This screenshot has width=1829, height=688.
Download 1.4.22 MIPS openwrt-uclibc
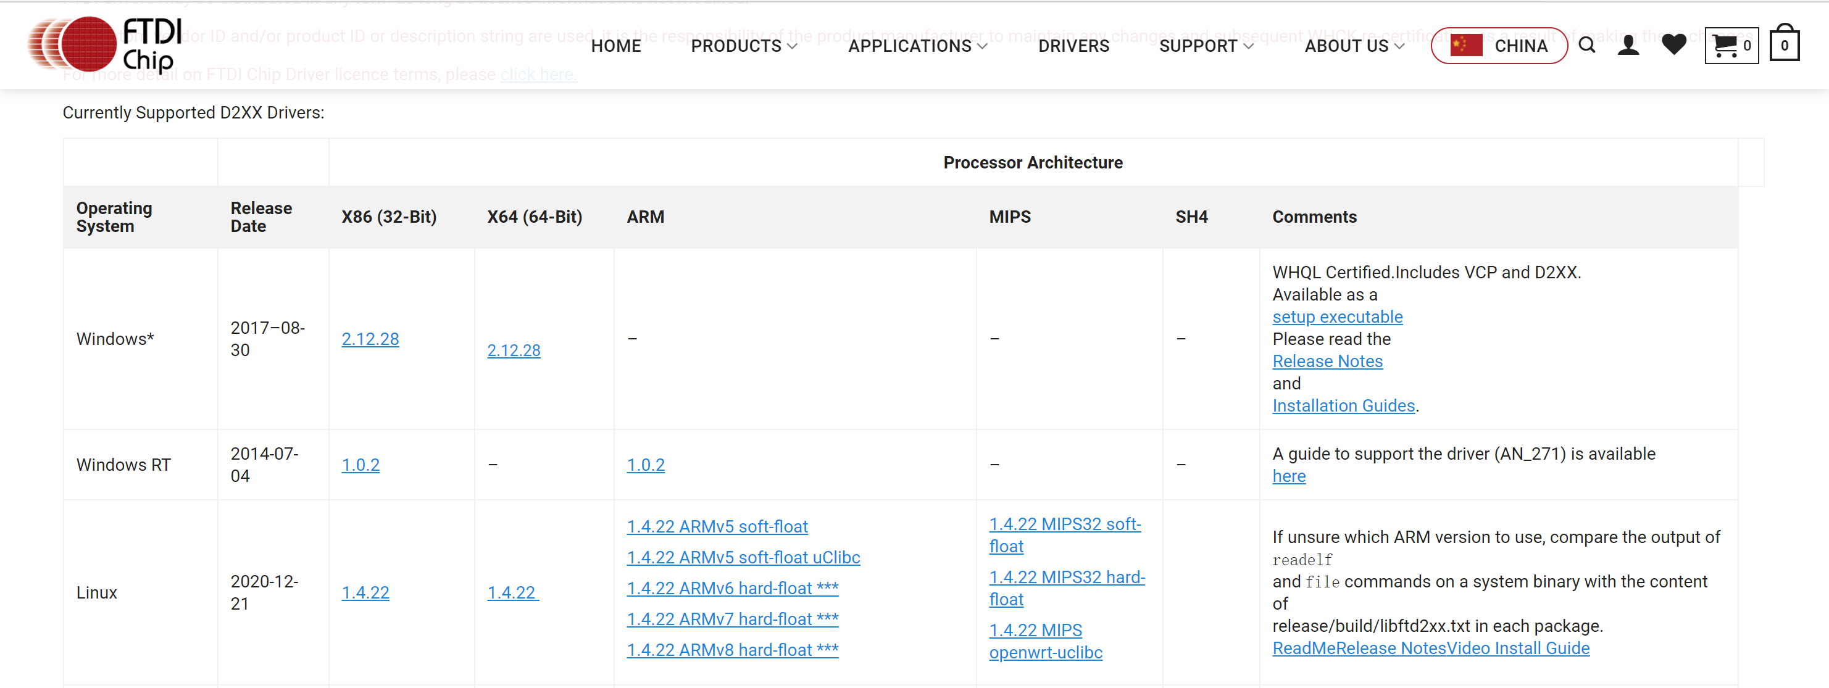click(x=1045, y=641)
